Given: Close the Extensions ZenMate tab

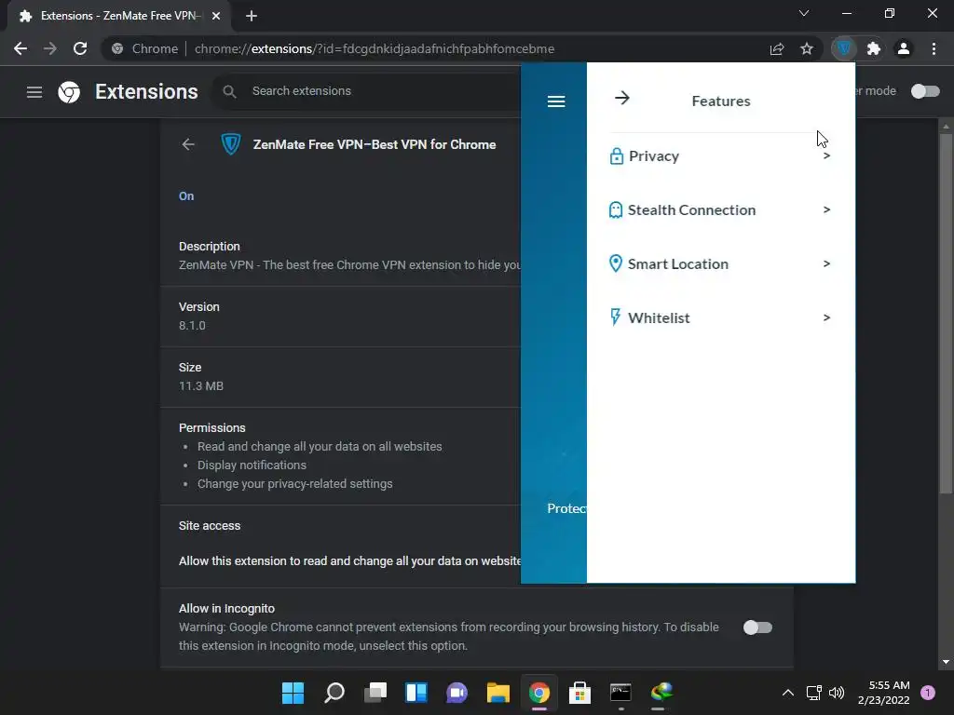Looking at the screenshot, I should tap(216, 16).
